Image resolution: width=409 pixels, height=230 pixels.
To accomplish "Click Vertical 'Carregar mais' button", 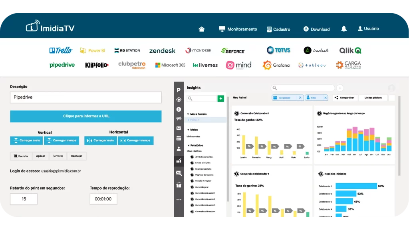I will (27, 141).
